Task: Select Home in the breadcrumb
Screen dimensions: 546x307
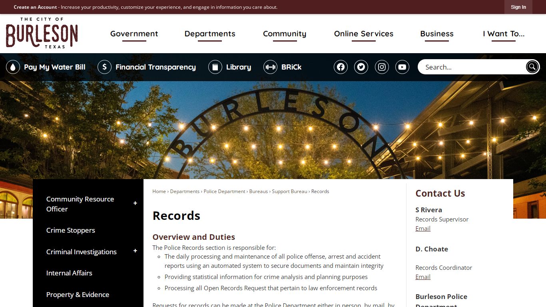Action: [x=159, y=191]
